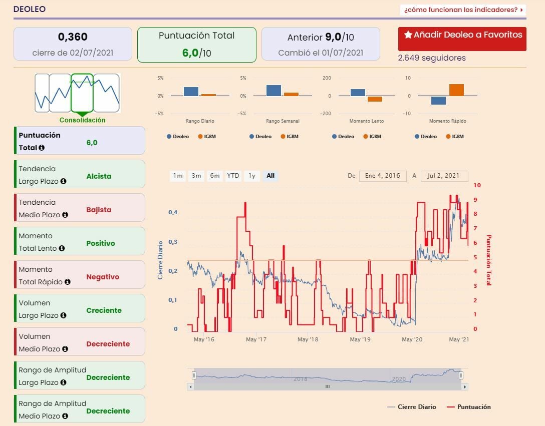Click the navigator left range handle
The height and width of the screenshot is (426, 545).
tap(194, 375)
